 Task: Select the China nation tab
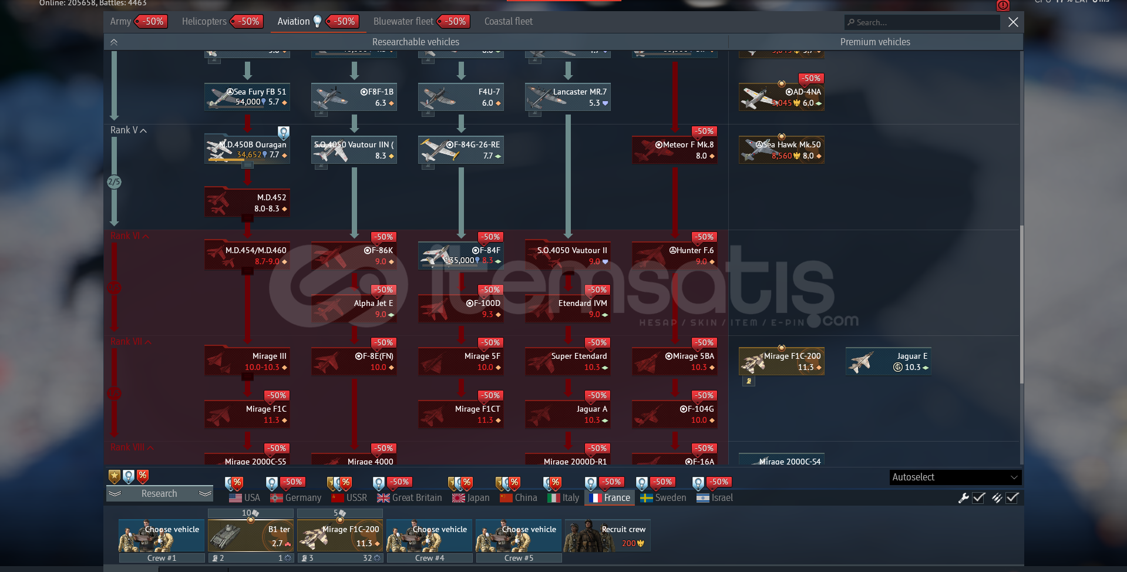(519, 497)
